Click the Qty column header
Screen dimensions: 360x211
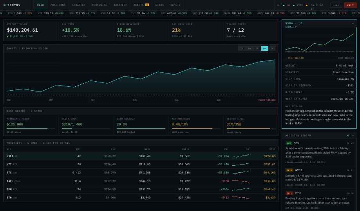pyautogui.click(x=78, y=149)
